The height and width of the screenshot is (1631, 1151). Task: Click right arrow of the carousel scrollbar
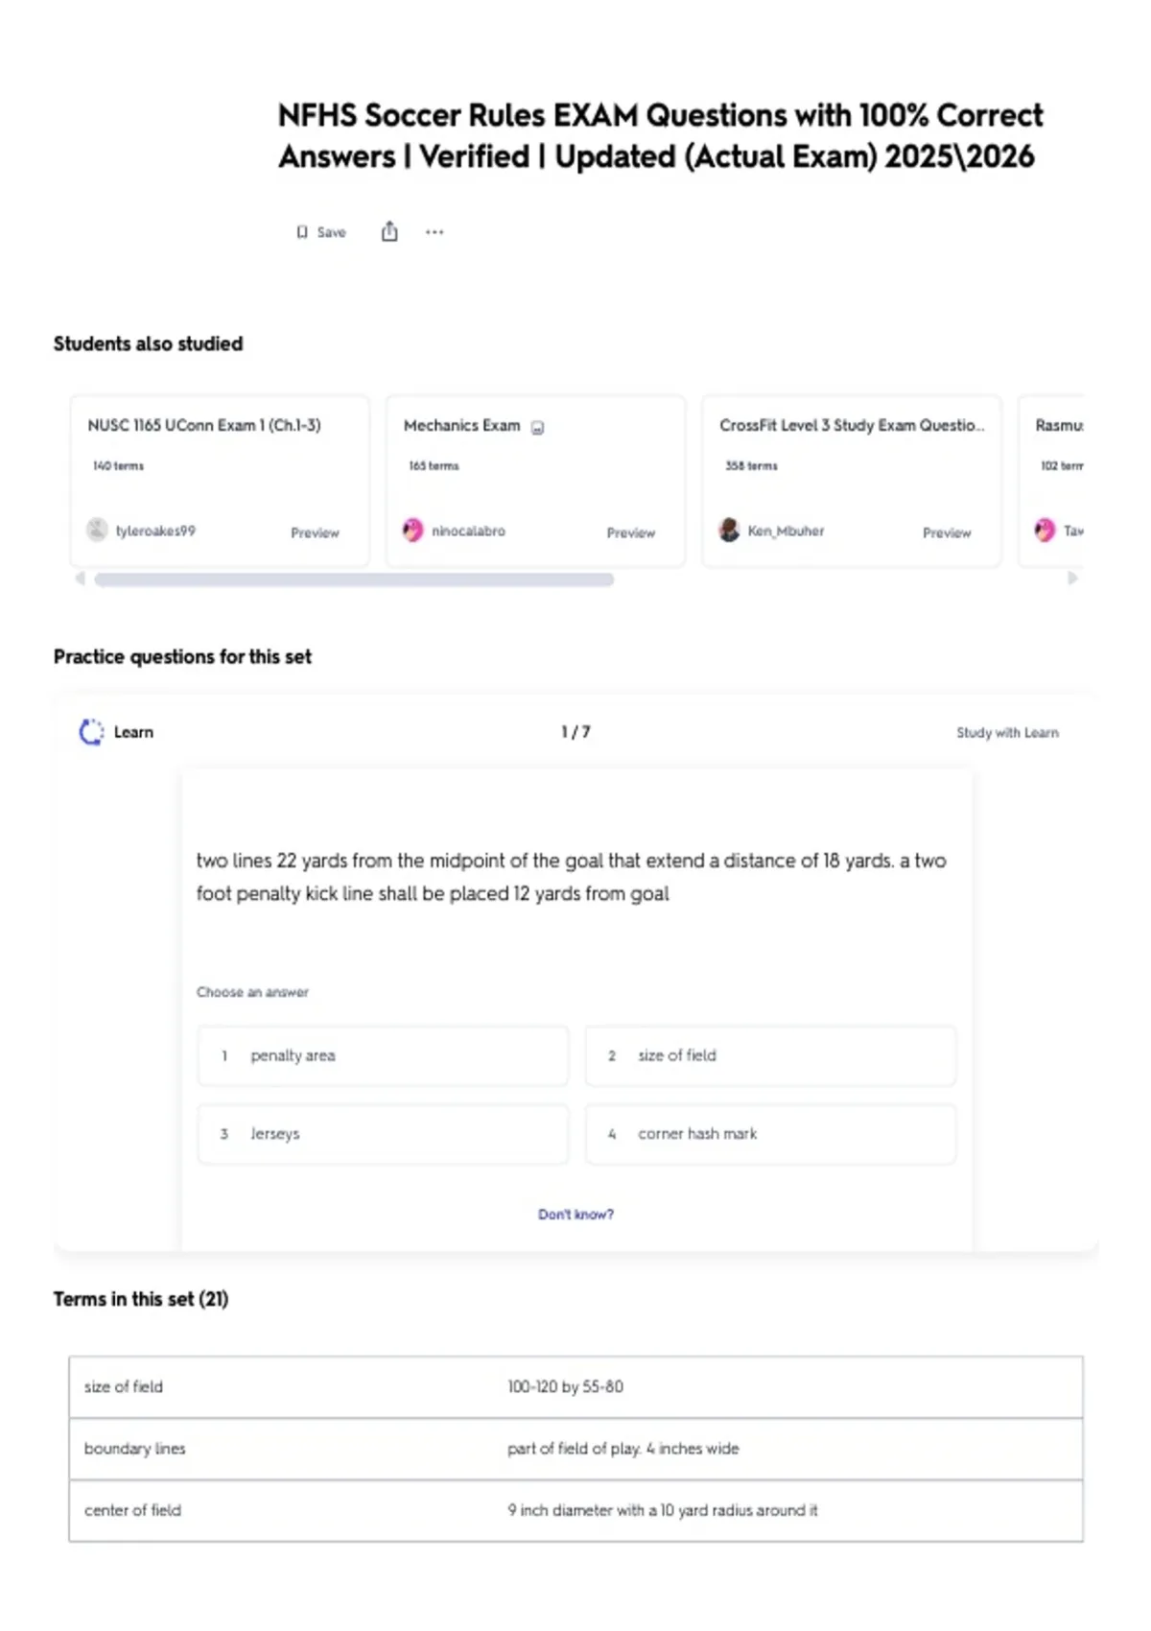click(x=1072, y=579)
